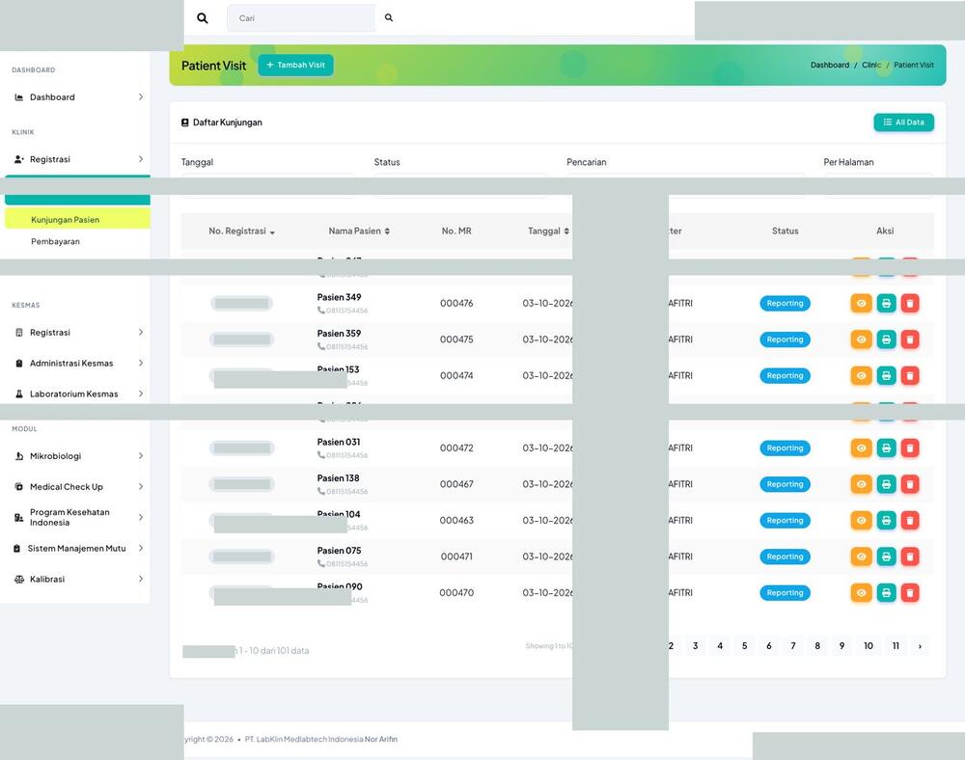The height and width of the screenshot is (760, 965).
Task: Print Pasien 138 visit
Action: click(x=886, y=484)
